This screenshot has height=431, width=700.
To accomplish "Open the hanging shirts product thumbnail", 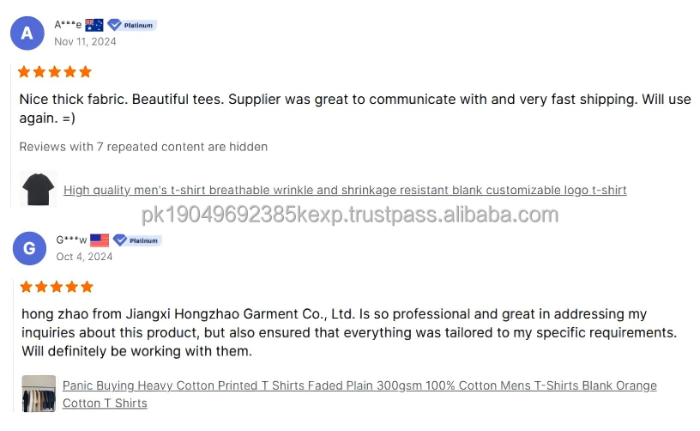I will point(39,394).
